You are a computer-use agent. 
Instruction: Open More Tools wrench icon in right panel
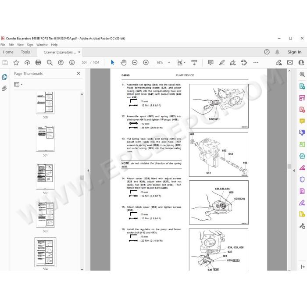pos(302,226)
